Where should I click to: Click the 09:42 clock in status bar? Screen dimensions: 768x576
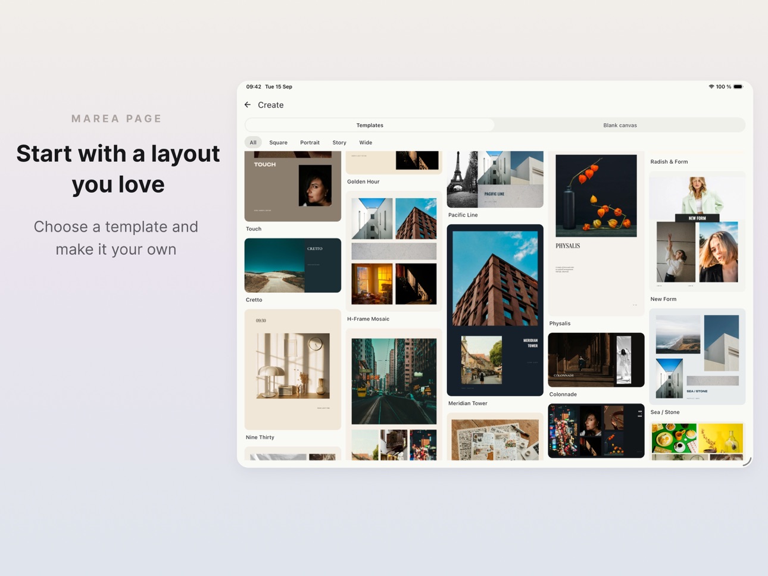tap(254, 87)
